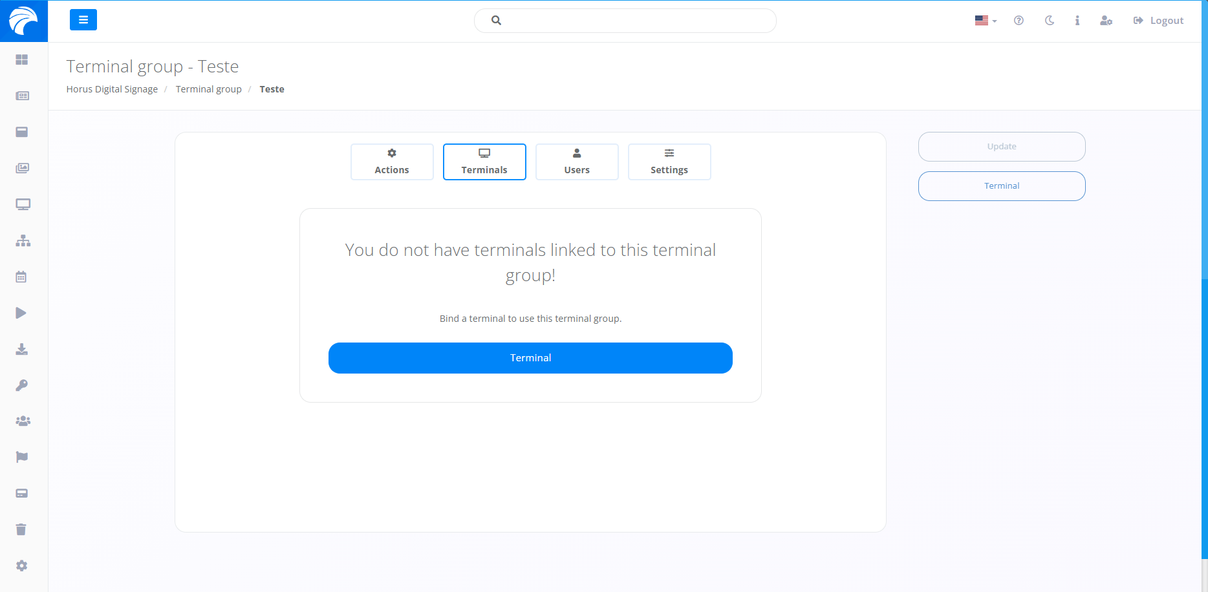Click the blue Terminal bind button
Viewport: 1208px width, 592px height.
coord(530,357)
